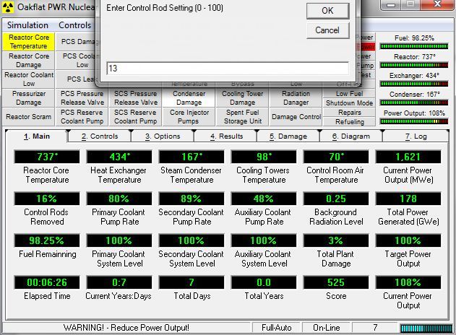The width and height of the screenshot is (456, 335).
Task: Click the Spent Fuel Storage Unit button
Action: (x=243, y=117)
